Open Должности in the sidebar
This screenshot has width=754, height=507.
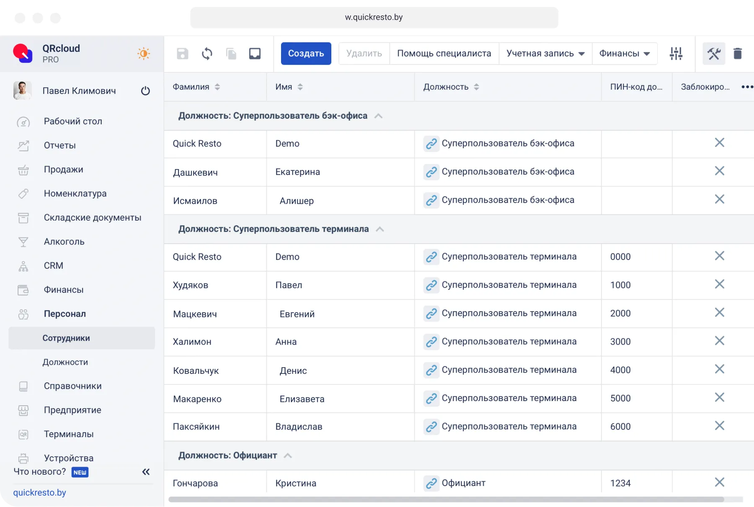(x=65, y=362)
